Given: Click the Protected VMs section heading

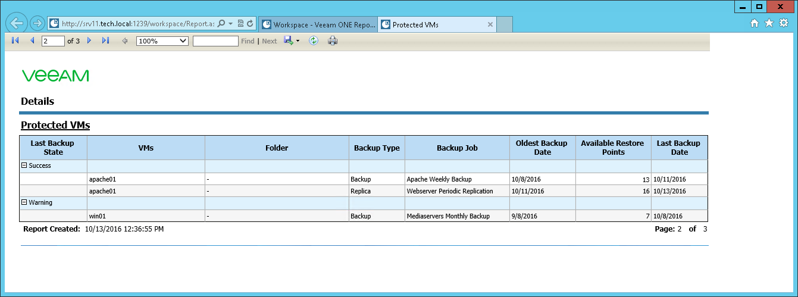Looking at the screenshot, I should coord(55,125).
